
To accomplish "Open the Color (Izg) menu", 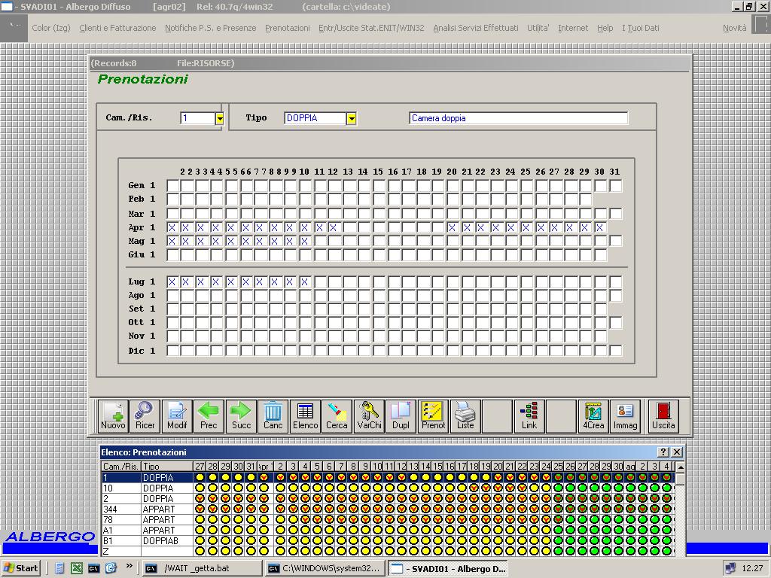I will pyautogui.click(x=51, y=28).
